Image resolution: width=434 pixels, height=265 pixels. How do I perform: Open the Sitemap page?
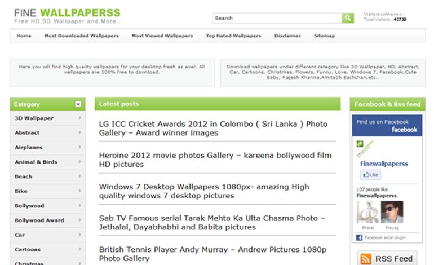click(x=325, y=36)
